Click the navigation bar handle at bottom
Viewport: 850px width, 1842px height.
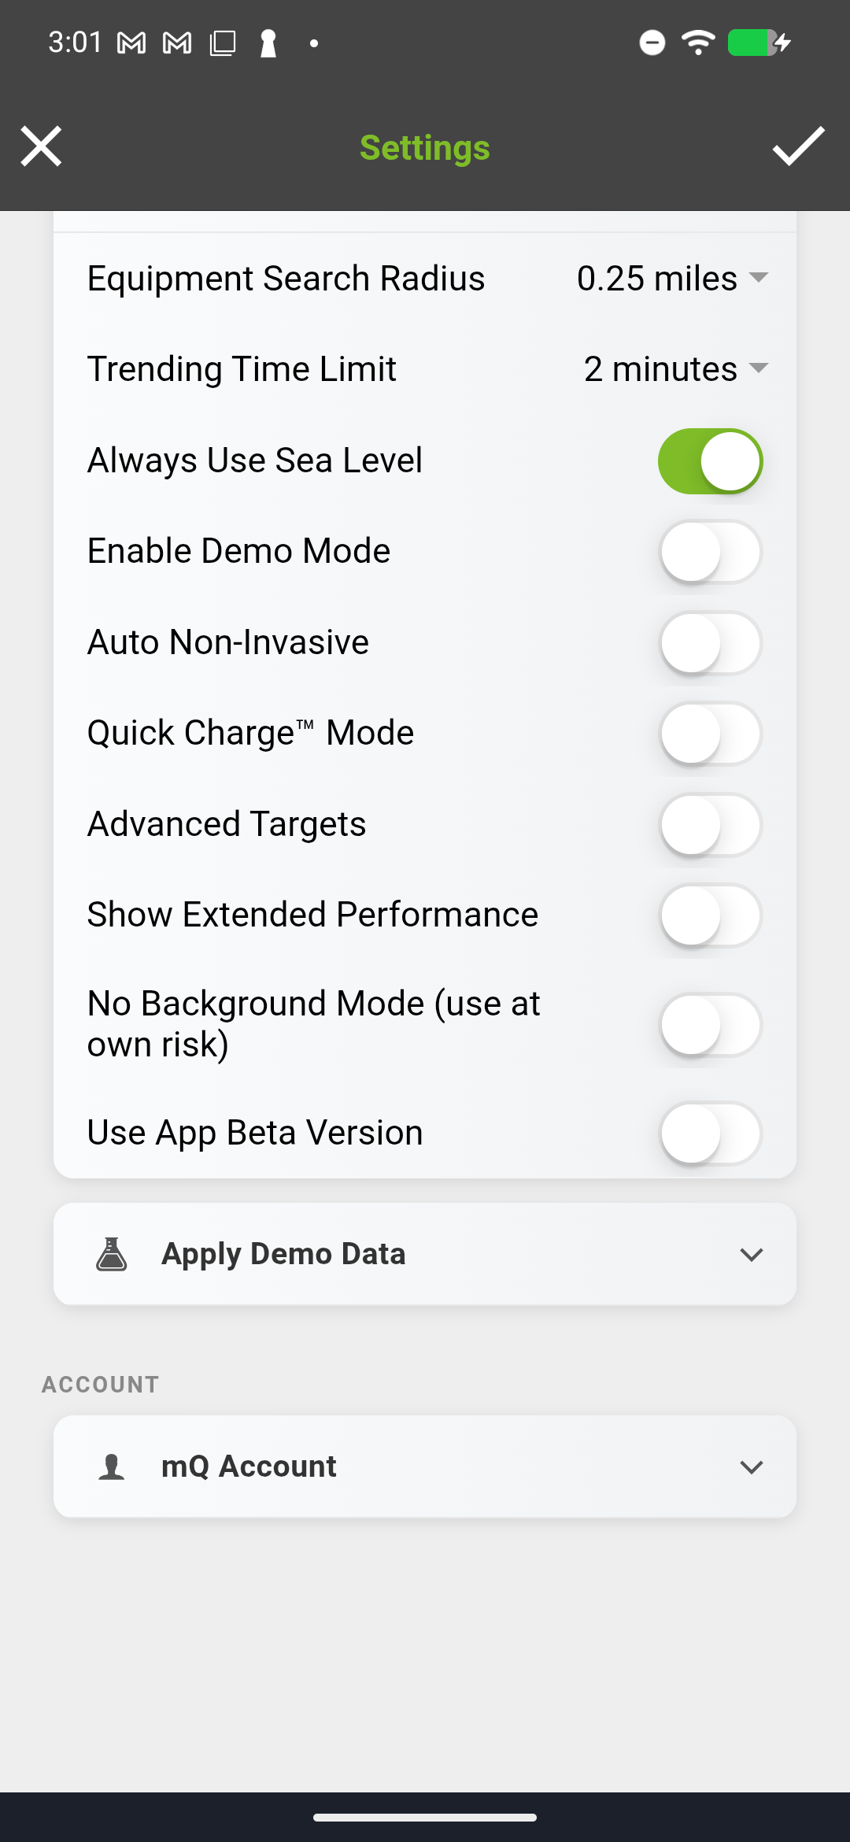pyautogui.click(x=424, y=1819)
